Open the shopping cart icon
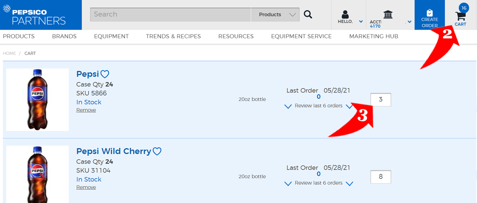Image resolution: width=477 pixels, height=203 pixels. (x=461, y=16)
